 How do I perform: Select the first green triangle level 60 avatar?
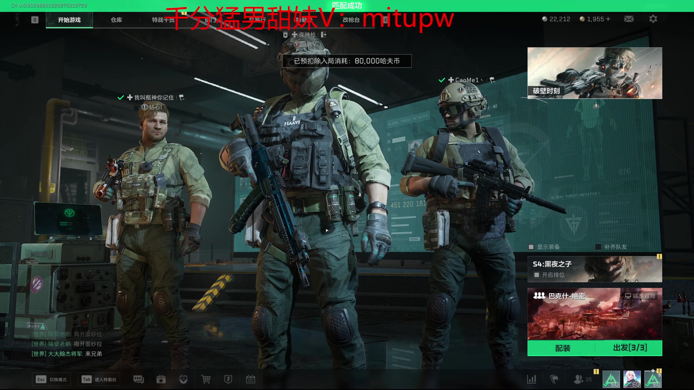[611, 379]
